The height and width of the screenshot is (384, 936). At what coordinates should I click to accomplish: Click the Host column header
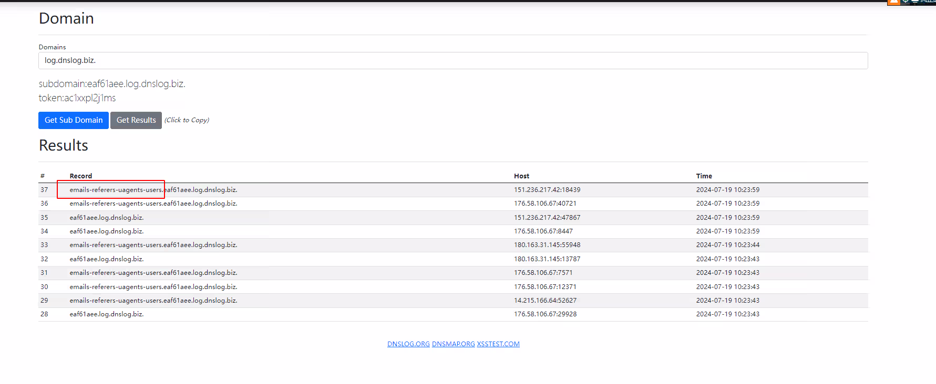click(521, 176)
